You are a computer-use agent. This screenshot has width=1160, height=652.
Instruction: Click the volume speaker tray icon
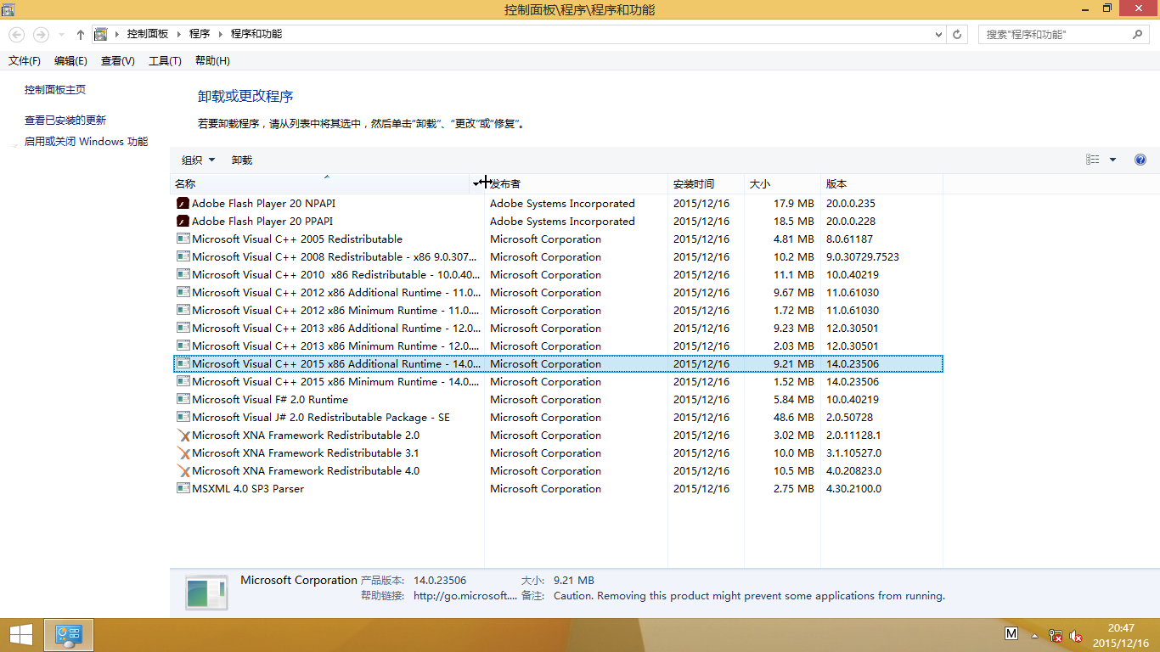point(1076,635)
